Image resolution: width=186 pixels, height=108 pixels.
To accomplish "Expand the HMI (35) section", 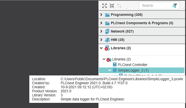I will tap(101, 40).
